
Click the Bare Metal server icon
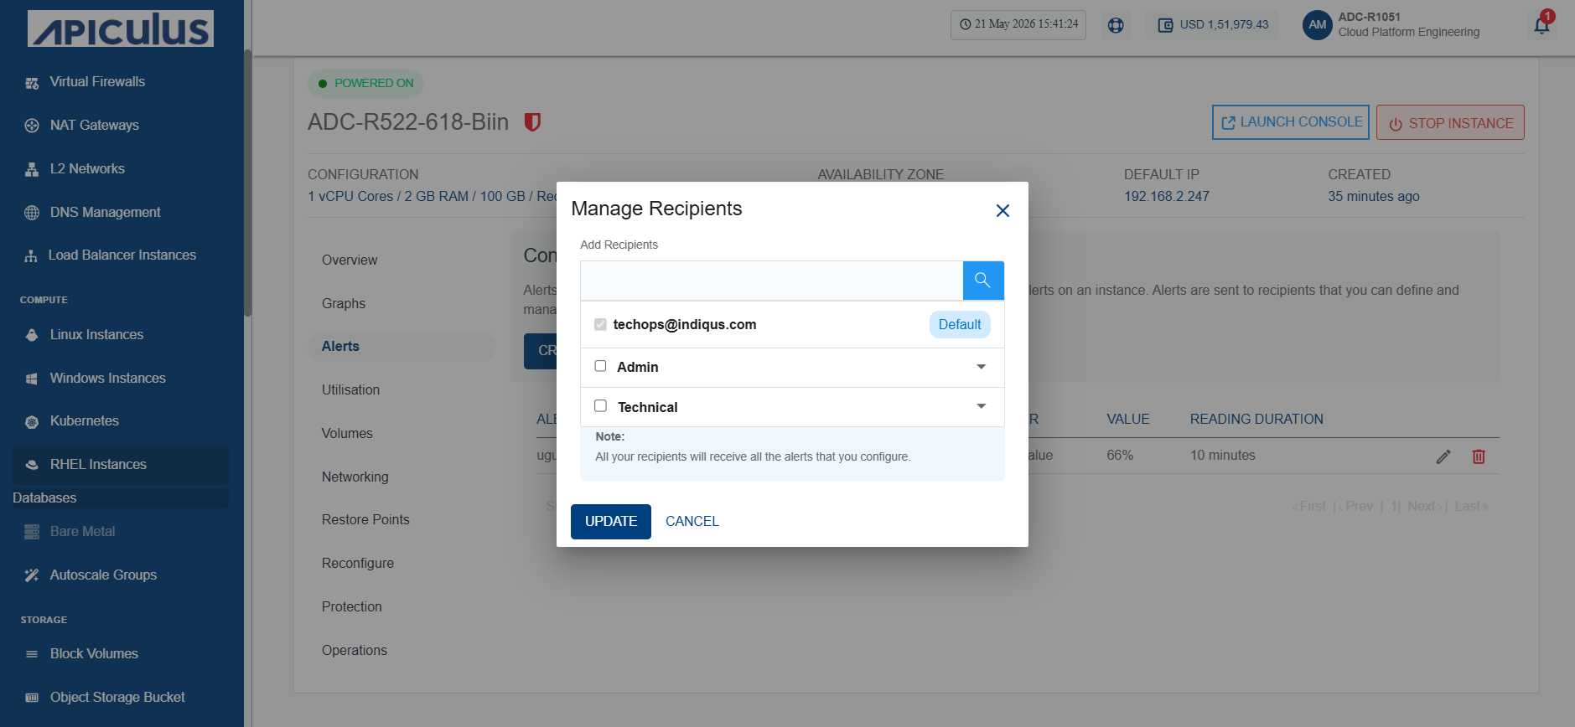(x=32, y=532)
